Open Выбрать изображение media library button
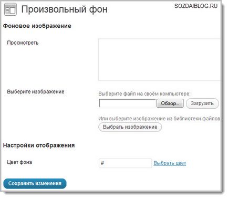Screen dimensions: 228x198 (x=130, y=127)
